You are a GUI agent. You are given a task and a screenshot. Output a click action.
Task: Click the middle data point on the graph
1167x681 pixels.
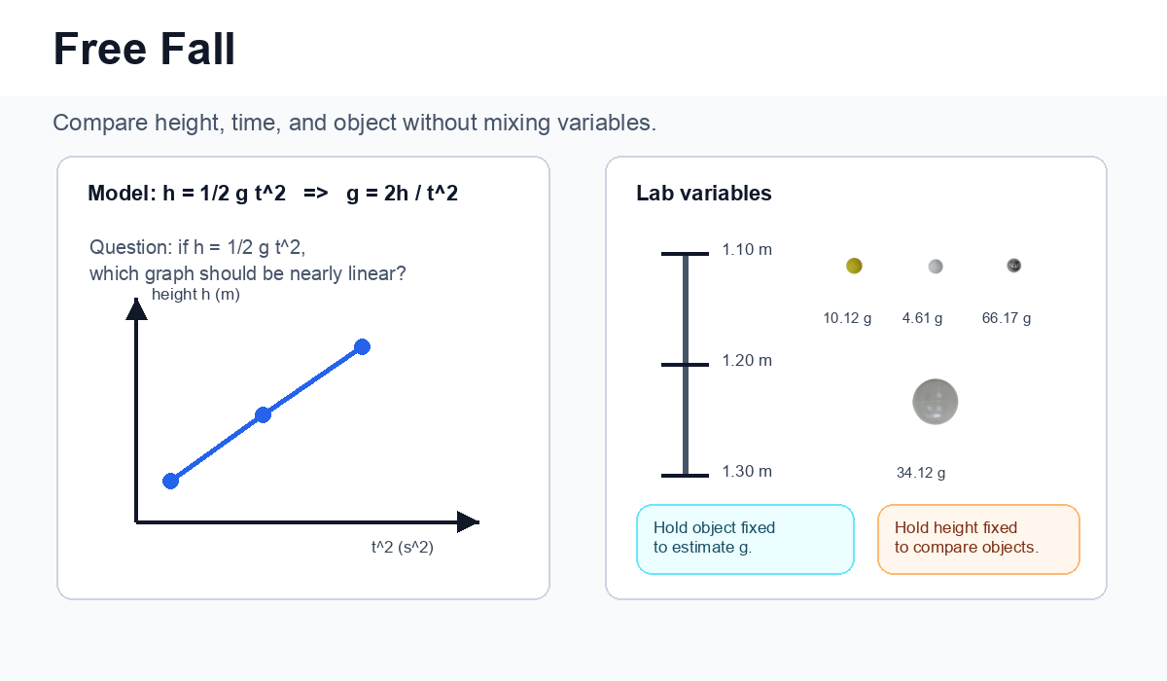[263, 415]
